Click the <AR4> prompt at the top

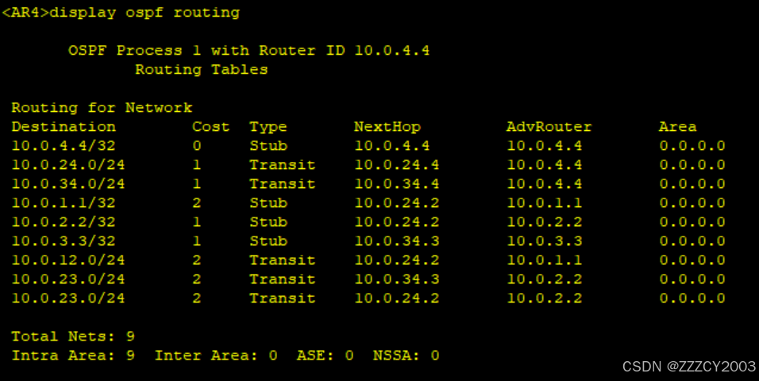click(x=26, y=13)
